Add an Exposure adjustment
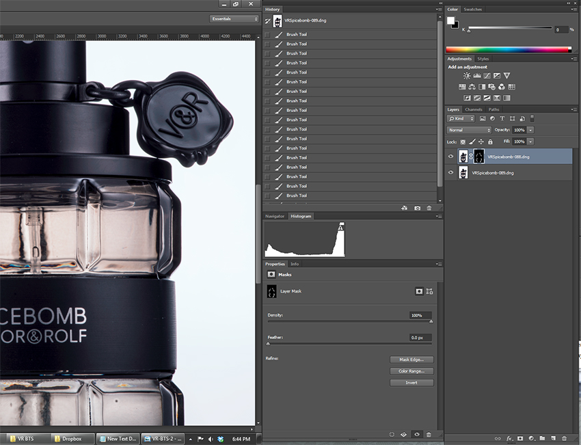 (497, 76)
